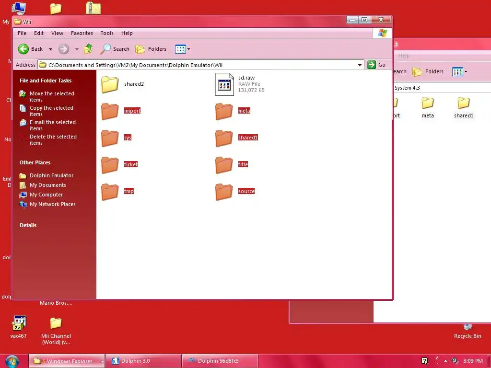Screen dimensions: 491x368
Task: Go to My Documents in Other Places
Action: pyautogui.click(x=47, y=185)
